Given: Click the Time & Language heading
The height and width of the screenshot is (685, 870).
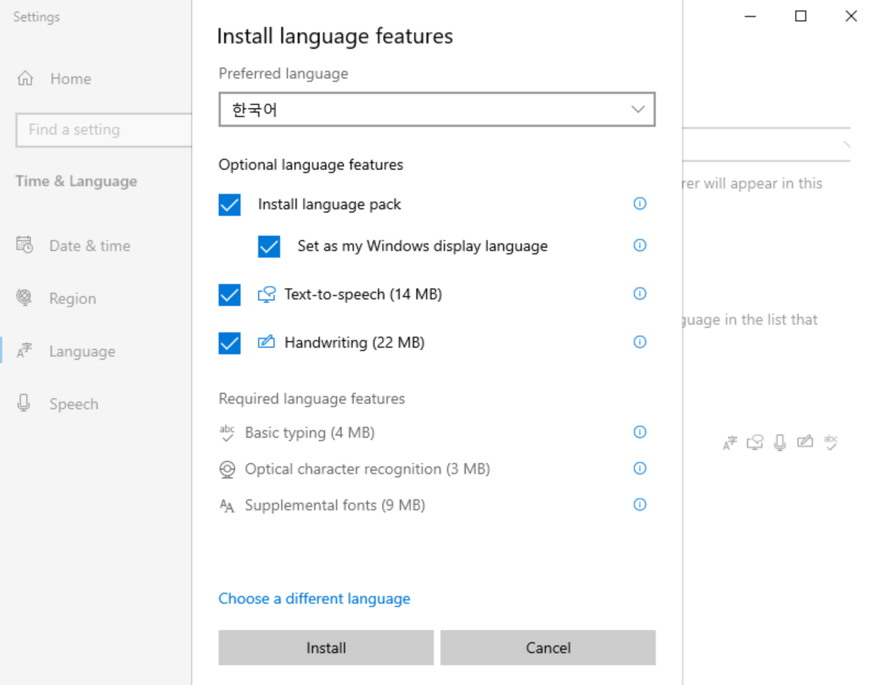Looking at the screenshot, I should click(76, 181).
